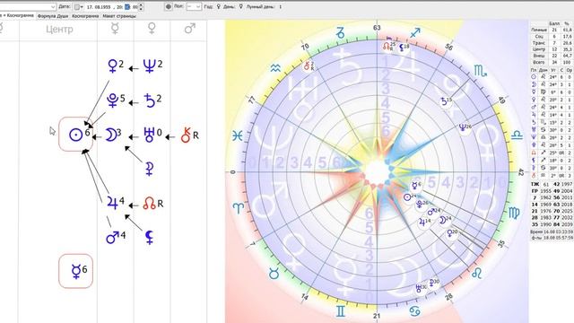Open the Космограмма tab beside Макет страницы
Image resolution: width=574 pixels, height=323 pixels.
click(x=85, y=16)
